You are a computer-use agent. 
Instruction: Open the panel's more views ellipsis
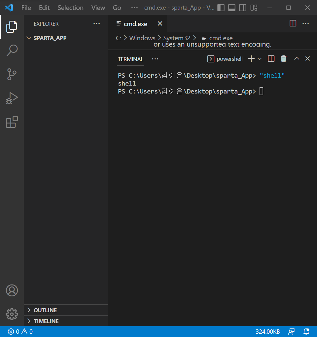[x=155, y=59]
